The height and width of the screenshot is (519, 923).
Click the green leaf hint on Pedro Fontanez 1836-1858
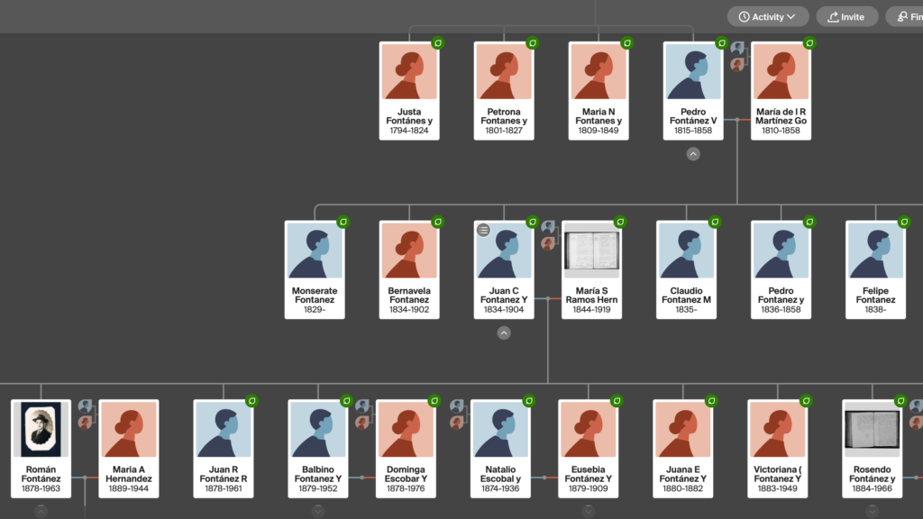tap(809, 222)
